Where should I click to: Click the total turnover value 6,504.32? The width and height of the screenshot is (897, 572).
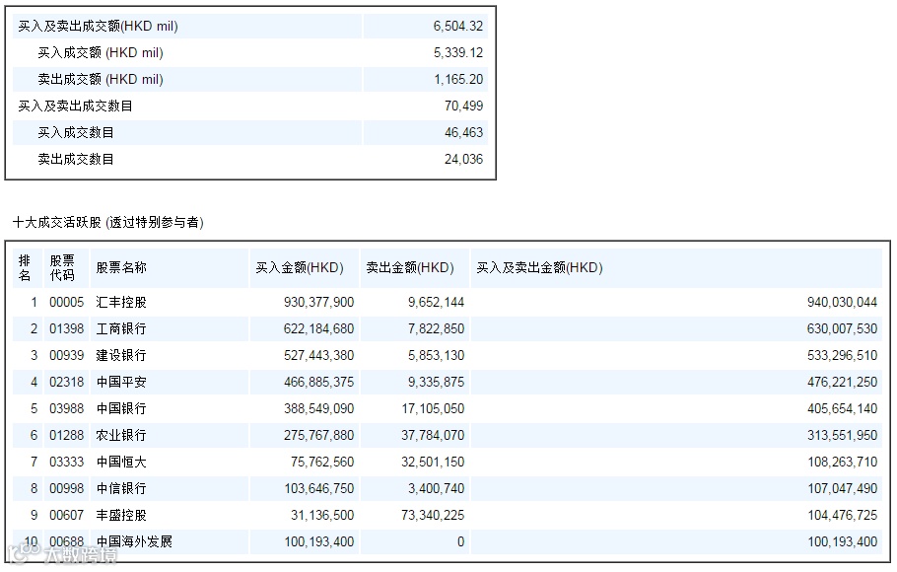457,27
